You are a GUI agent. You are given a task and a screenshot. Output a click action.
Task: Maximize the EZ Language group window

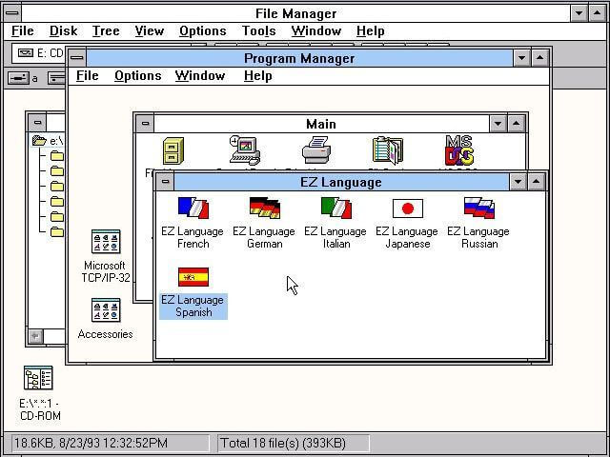[536, 182]
